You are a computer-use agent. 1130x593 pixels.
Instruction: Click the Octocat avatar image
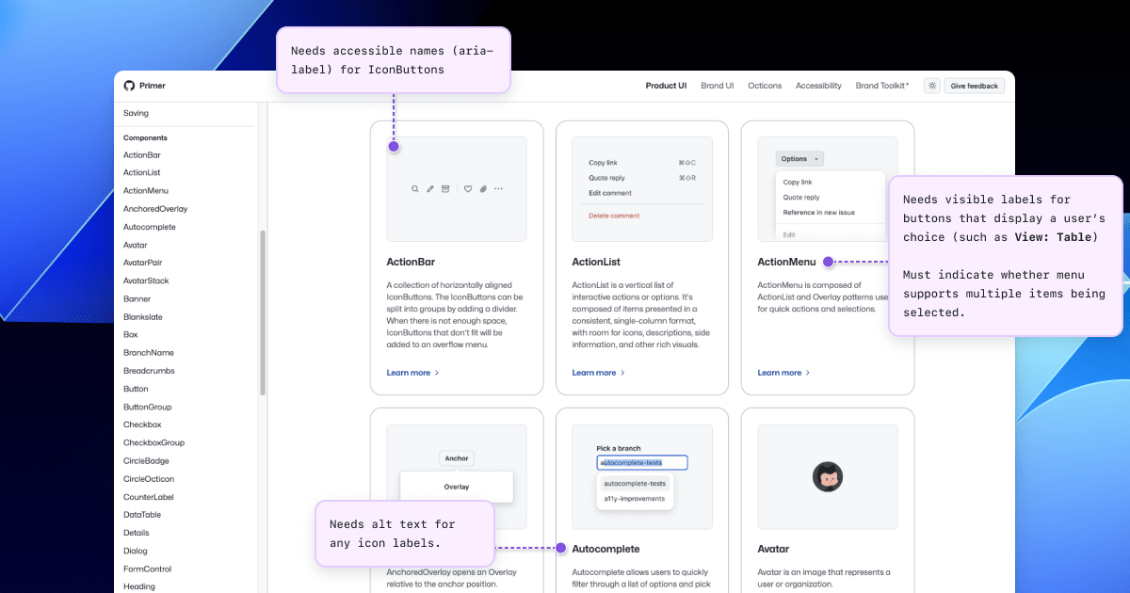(x=827, y=476)
